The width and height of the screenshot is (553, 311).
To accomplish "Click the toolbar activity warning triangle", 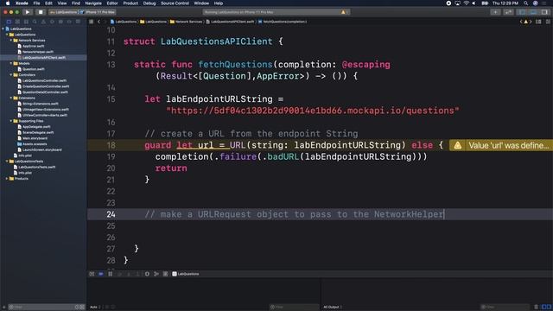I will [343, 12].
